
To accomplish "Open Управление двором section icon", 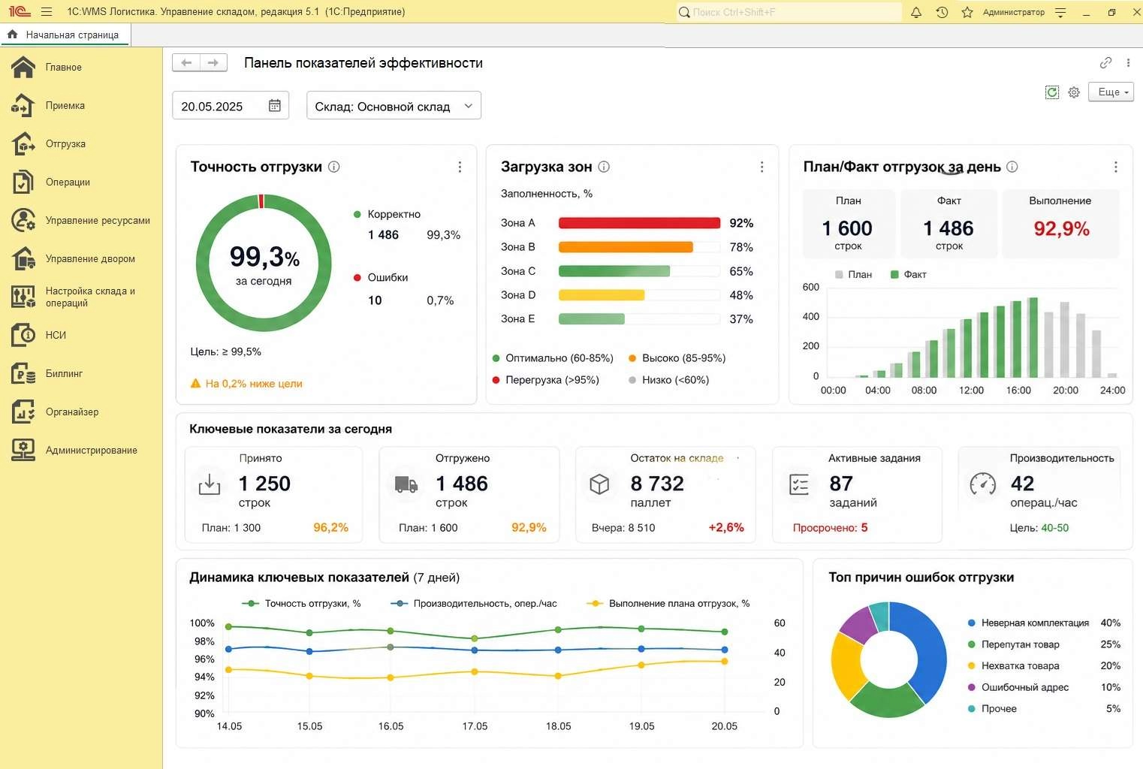I will [23, 259].
